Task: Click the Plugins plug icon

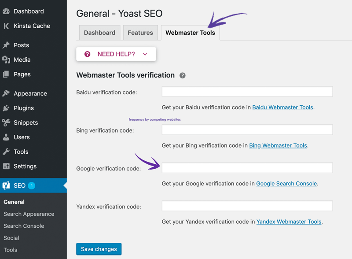Action: (x=6, y=108)
